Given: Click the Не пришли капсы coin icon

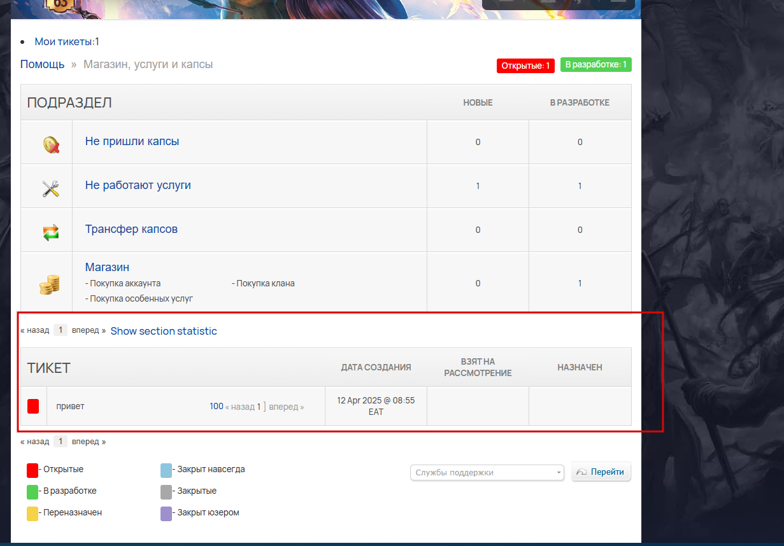Looking at the screenshot, I should click(51, 145).
